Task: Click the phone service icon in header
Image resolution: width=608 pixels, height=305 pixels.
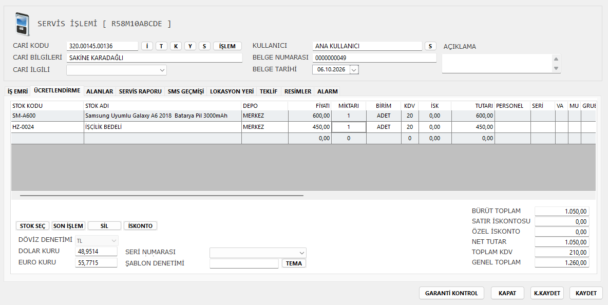Action: [22, 24]
